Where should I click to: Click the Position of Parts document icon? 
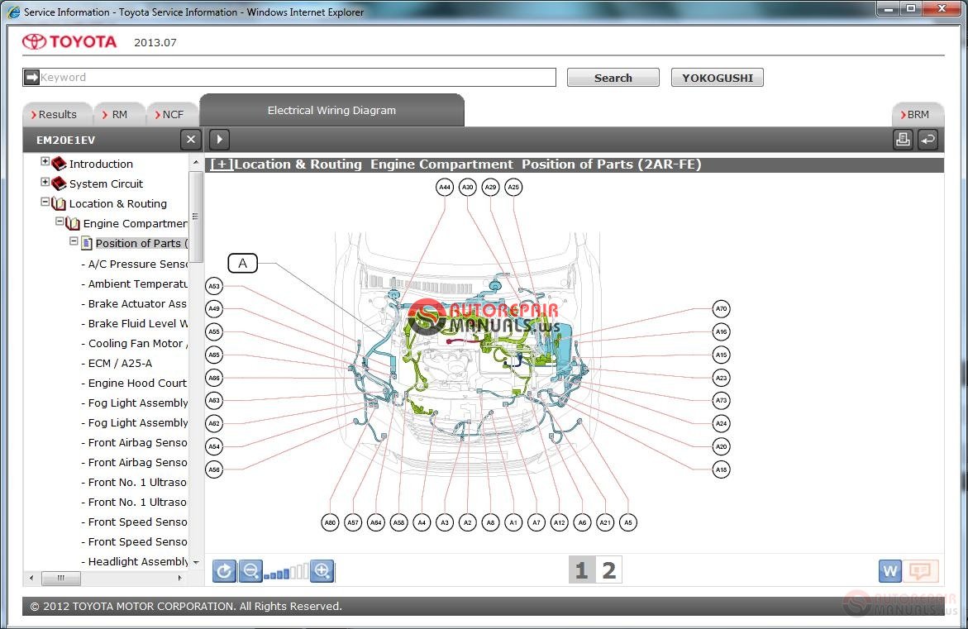(x=87, y=243)
